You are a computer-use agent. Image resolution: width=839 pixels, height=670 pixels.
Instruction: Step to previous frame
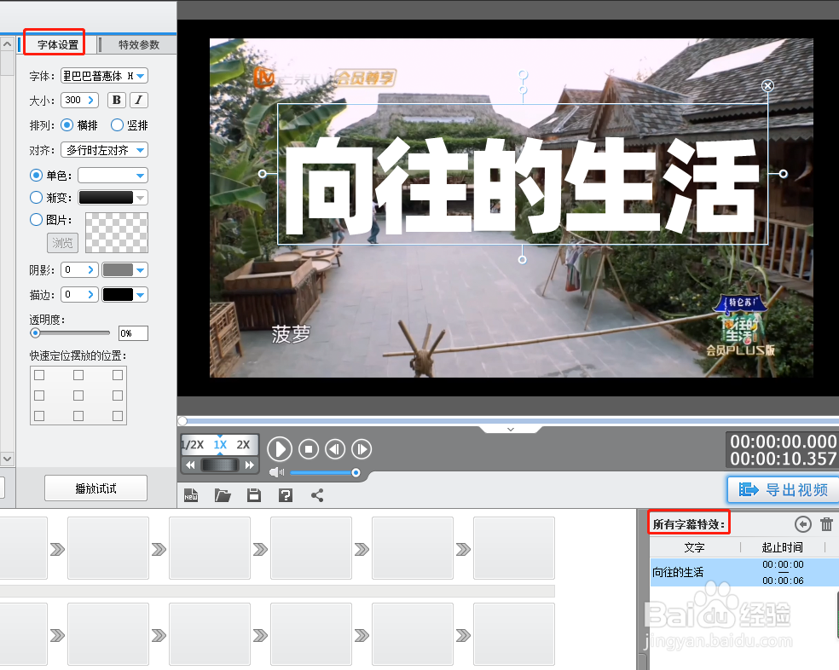click(335, 449)
